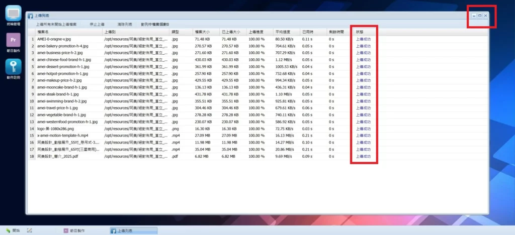The image size is (515, 235).
Task: Minimize the 上傳列表 window
Action: pyautogui.click(x=474, y=16)
